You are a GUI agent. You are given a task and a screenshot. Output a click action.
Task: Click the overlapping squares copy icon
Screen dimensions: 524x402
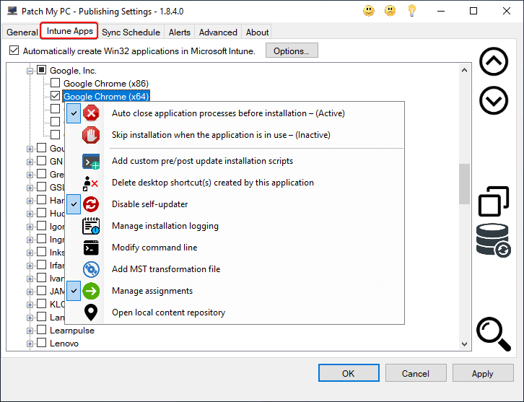494,201
